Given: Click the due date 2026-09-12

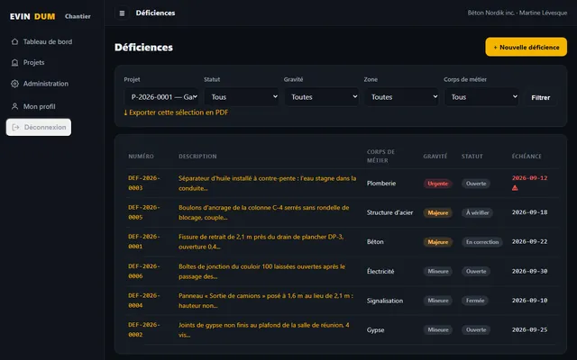Looking at the screenshot, I should 529,178.
